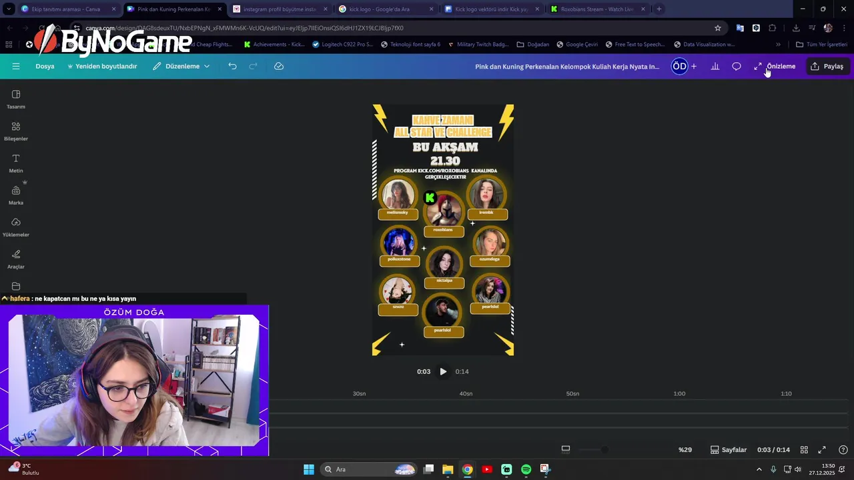Open the Free Text to Speech bookmark
The height and width of the screenshot is (480, 854).
coord(636,45)
